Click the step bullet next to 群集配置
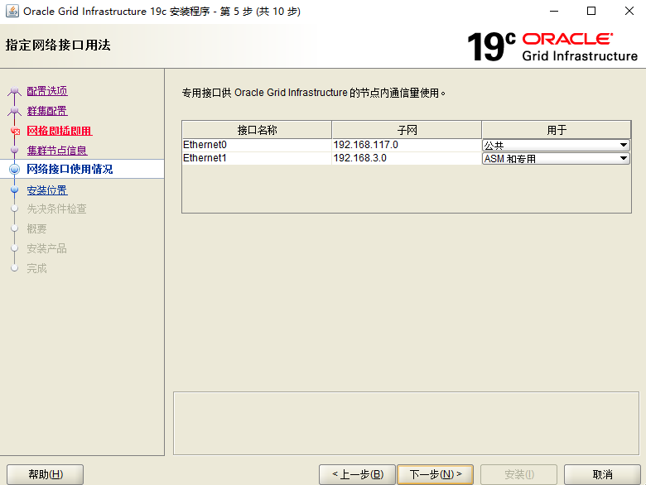 14,111
